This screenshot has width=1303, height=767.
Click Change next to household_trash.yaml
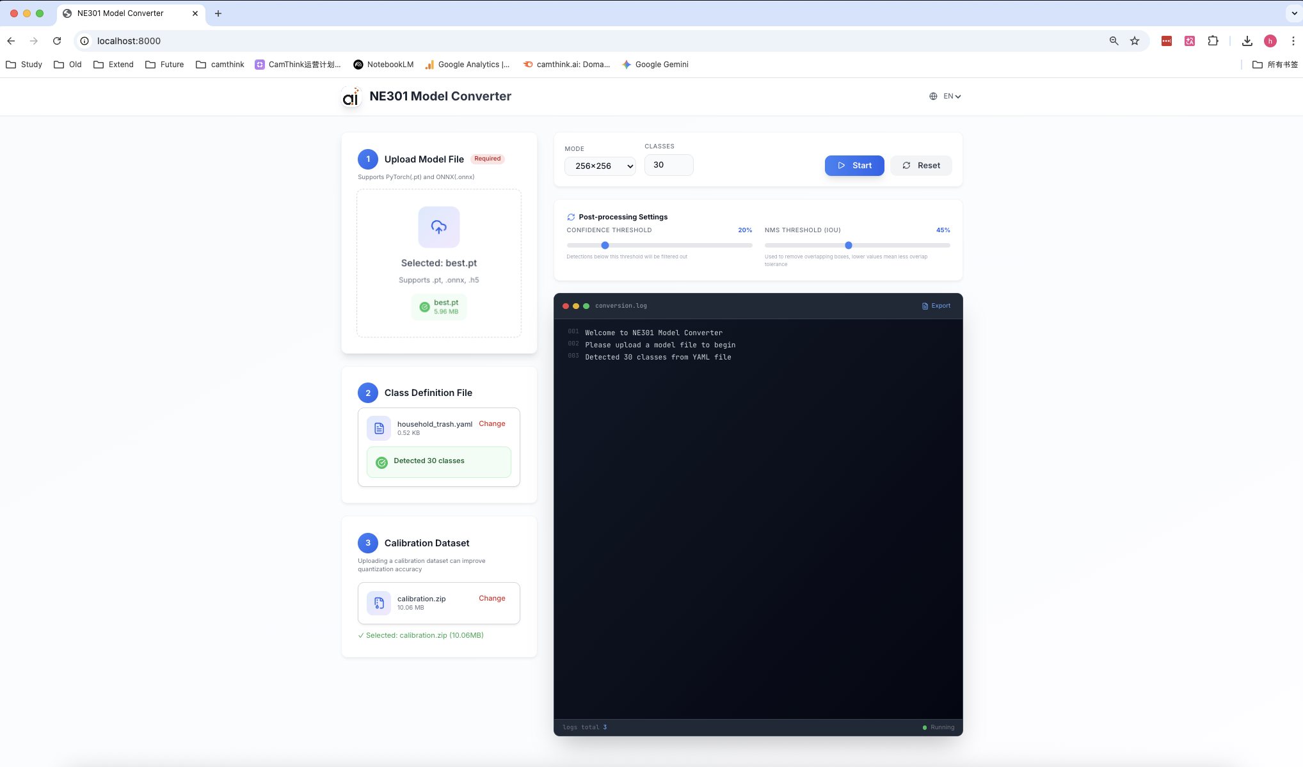coord(492,423)
